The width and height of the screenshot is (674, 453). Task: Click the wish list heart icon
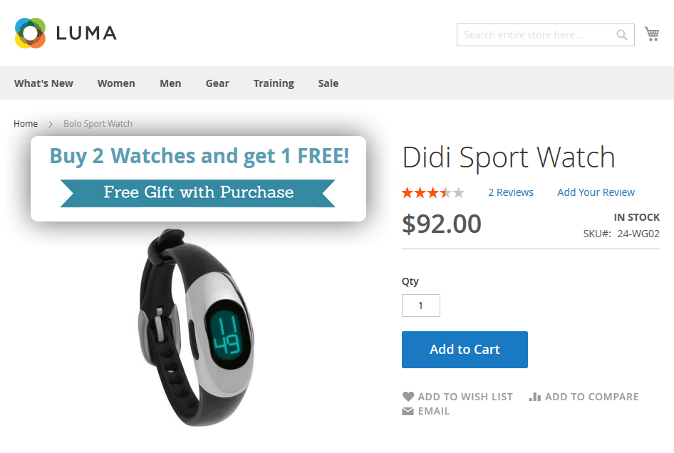coord(408,396)
